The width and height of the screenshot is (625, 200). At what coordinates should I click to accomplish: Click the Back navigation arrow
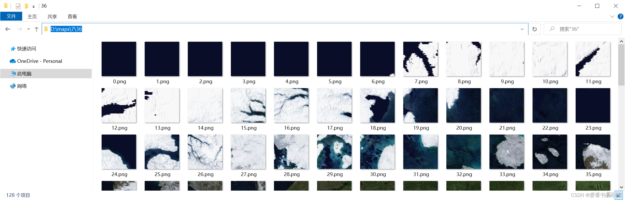8,29
